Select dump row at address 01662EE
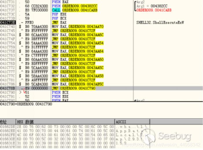Screen dimensions: 203x150 (75, 131)
